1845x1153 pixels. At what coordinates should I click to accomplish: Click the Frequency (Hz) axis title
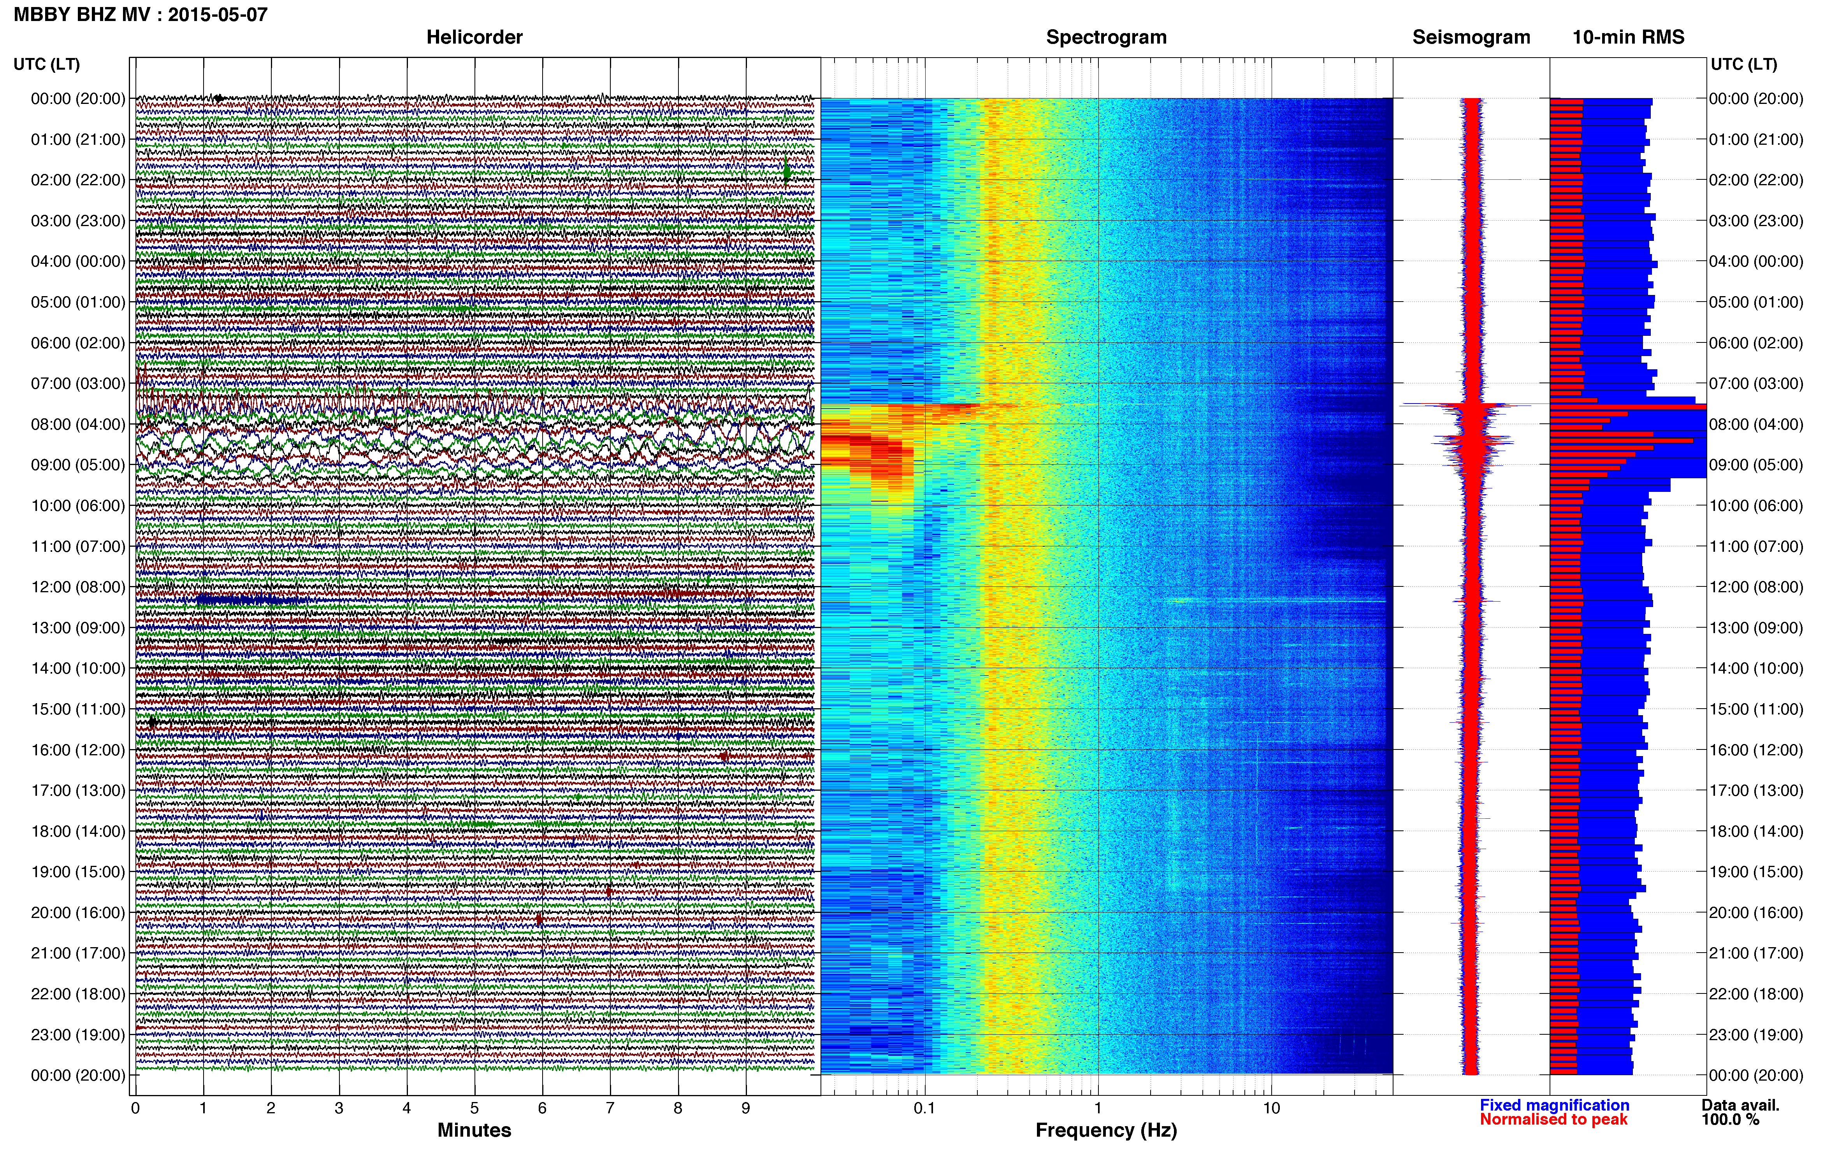click(x=1106, y=1131)
